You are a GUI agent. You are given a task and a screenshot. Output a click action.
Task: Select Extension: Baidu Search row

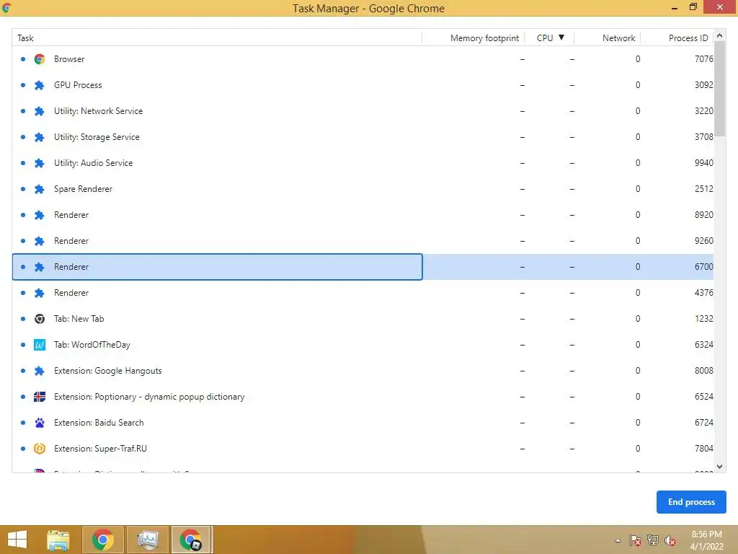point(363,423)
